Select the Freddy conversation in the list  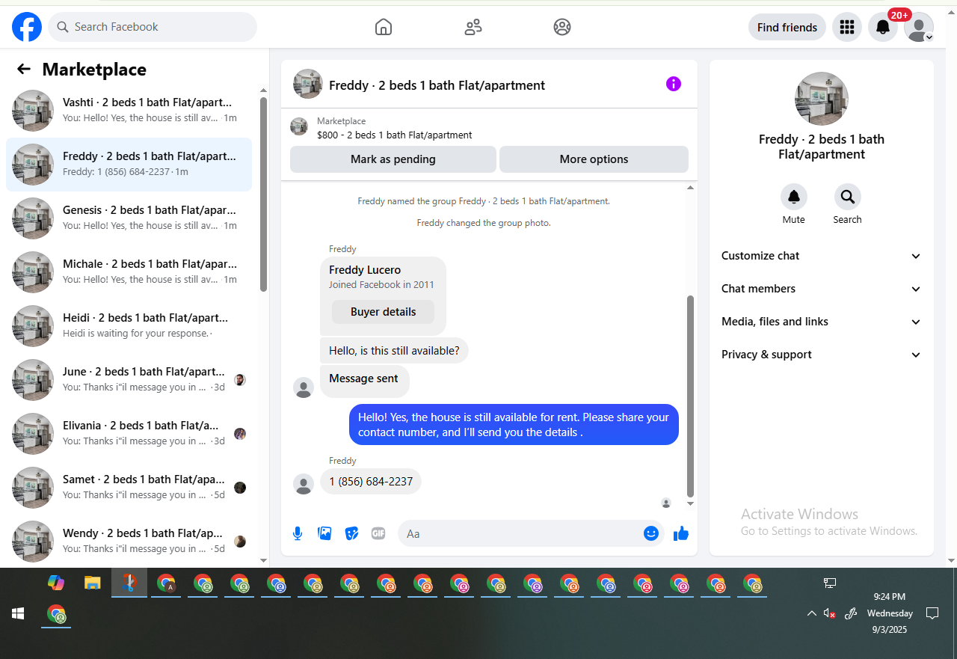tap(129, 165)
